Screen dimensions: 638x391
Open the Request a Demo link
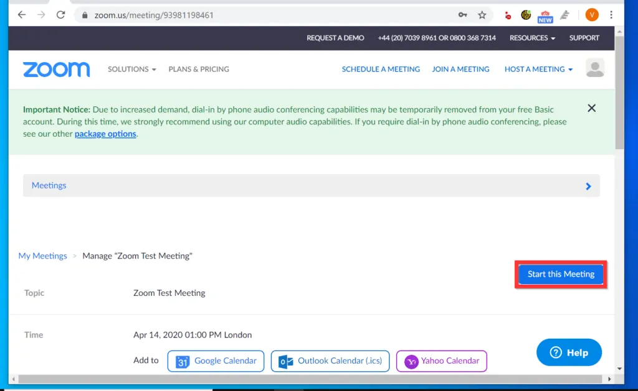pyautogui.click(x=335, y=38)
